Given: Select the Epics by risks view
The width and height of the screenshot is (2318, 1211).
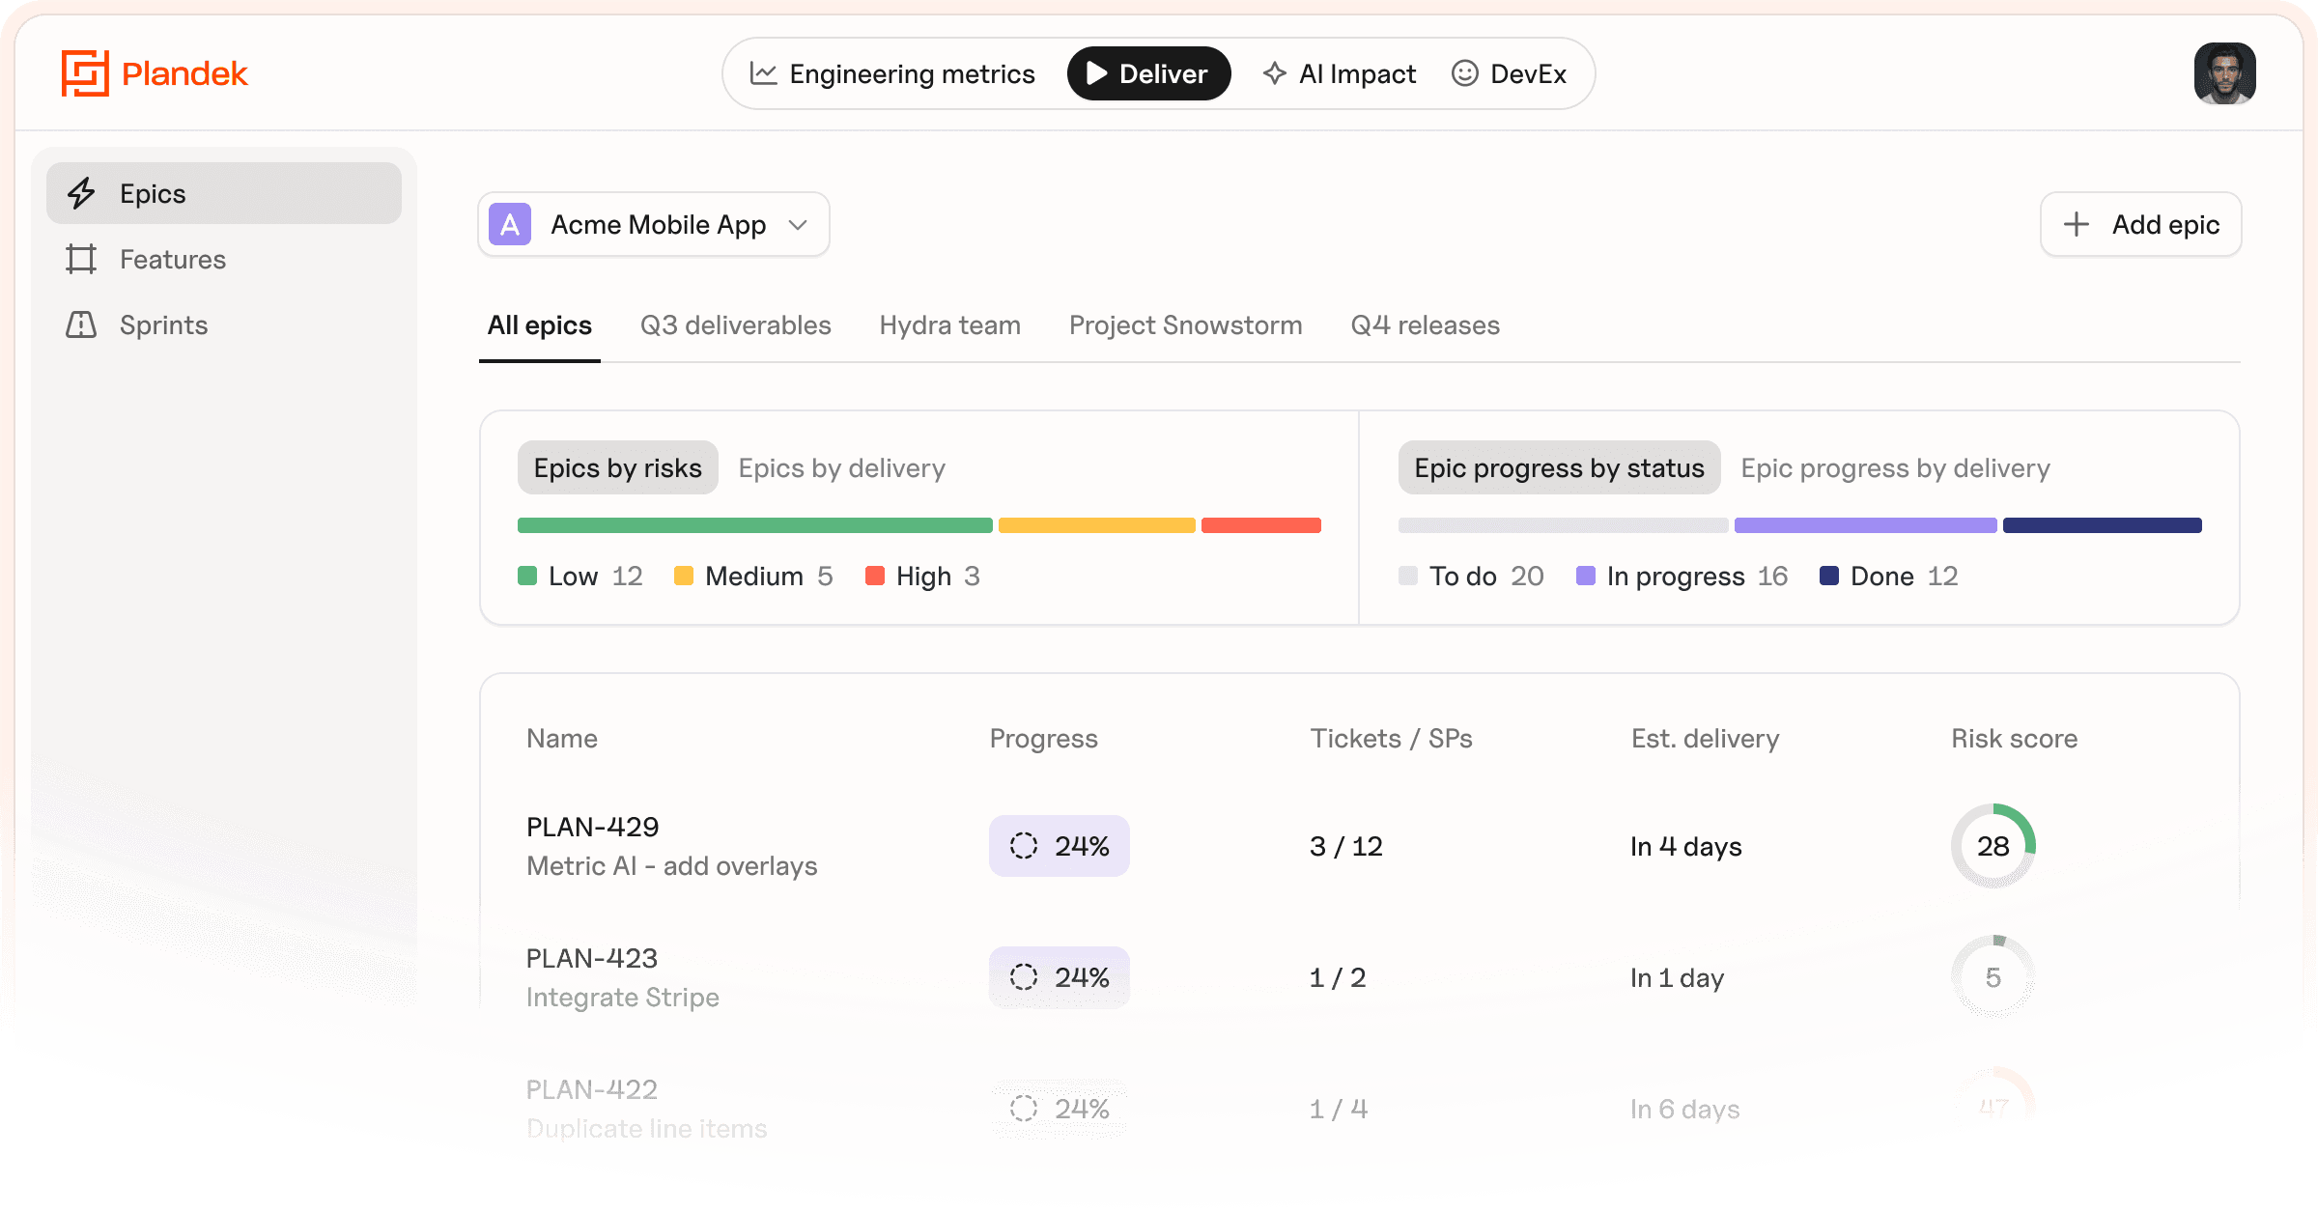Looking at the screenshot, I should tap(618, 468).
